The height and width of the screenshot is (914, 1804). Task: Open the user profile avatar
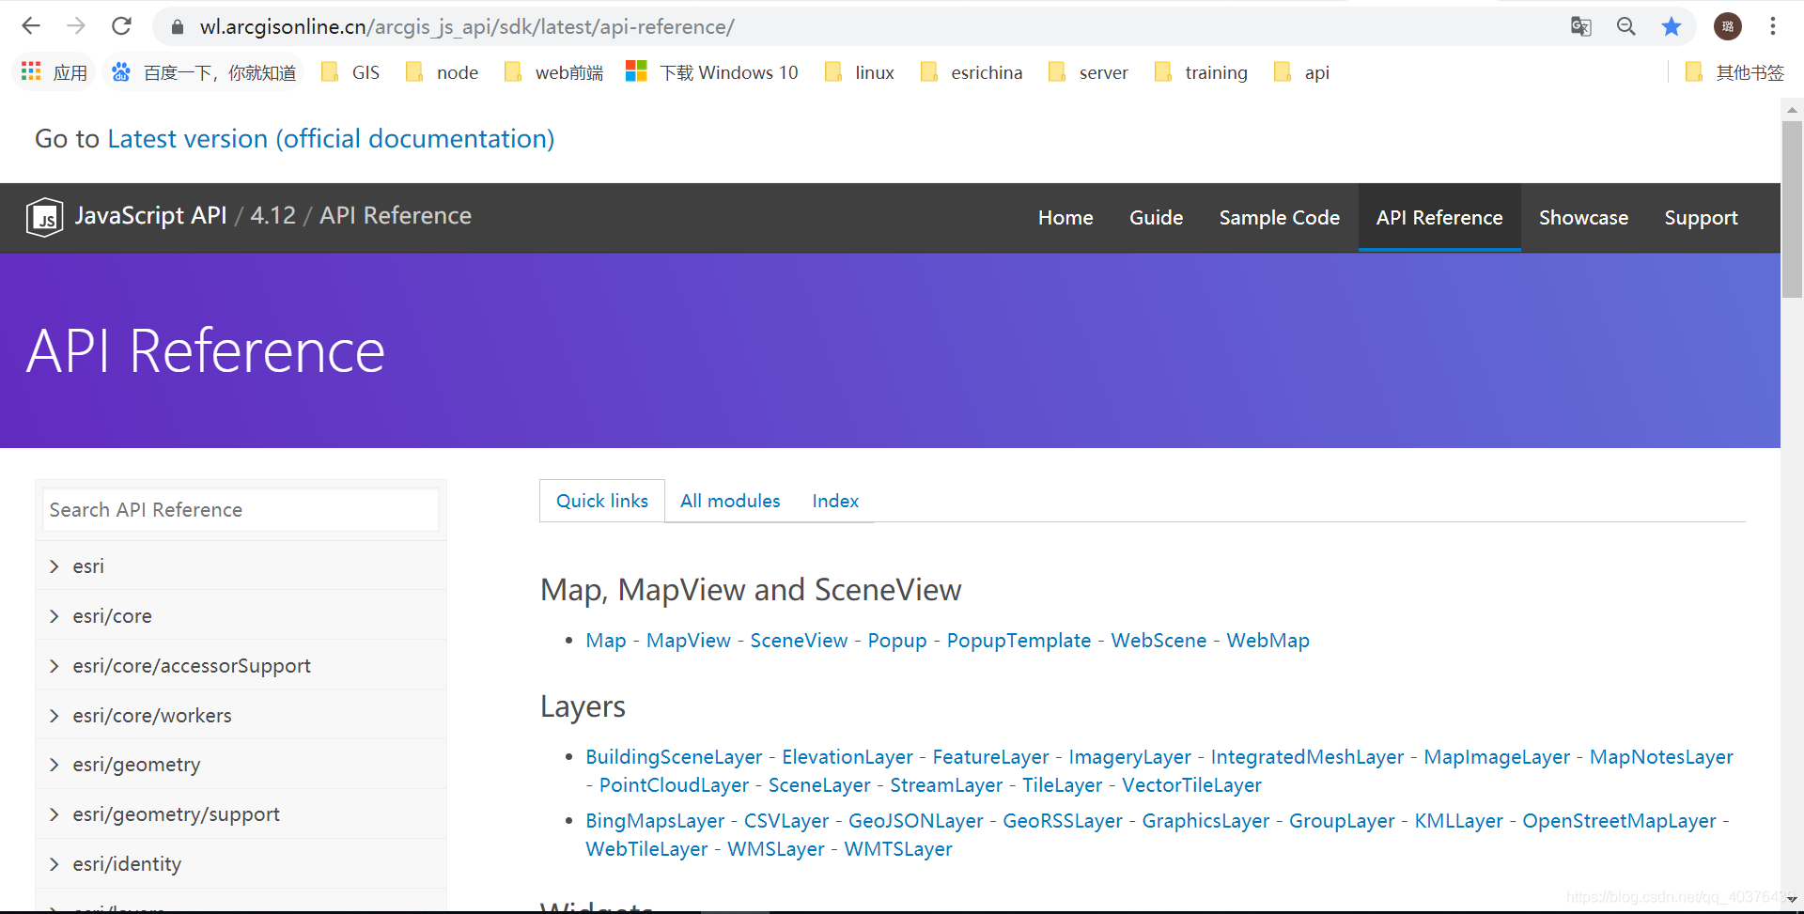click(x=1728, y=26)
